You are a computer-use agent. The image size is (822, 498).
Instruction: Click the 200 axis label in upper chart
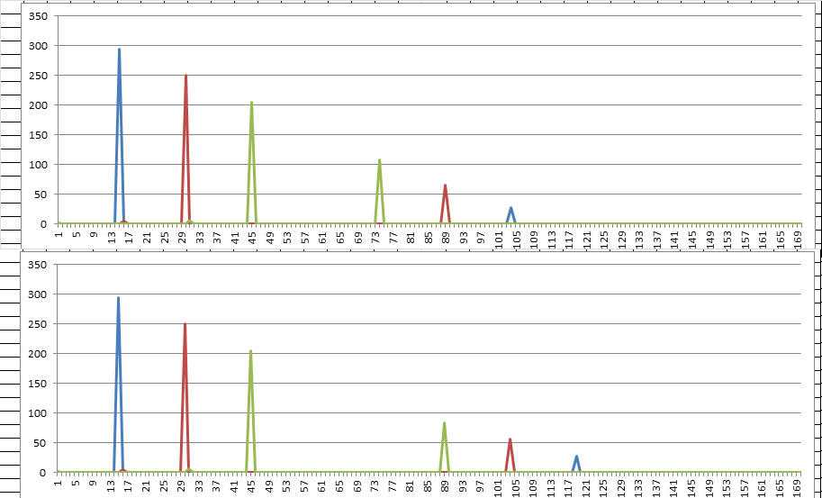pos(41,104)
